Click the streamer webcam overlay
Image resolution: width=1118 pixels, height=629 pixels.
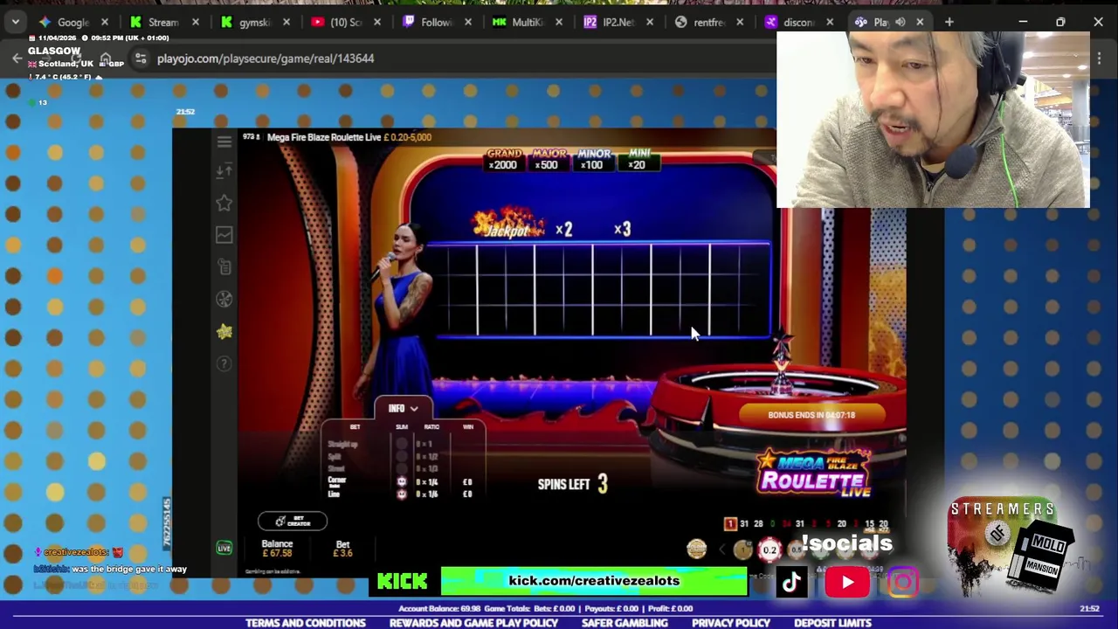pyautogui.click(x=933, y=120)
